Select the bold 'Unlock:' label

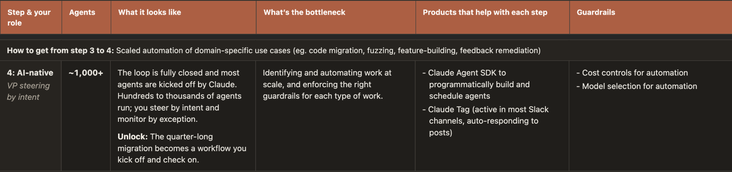133,137
